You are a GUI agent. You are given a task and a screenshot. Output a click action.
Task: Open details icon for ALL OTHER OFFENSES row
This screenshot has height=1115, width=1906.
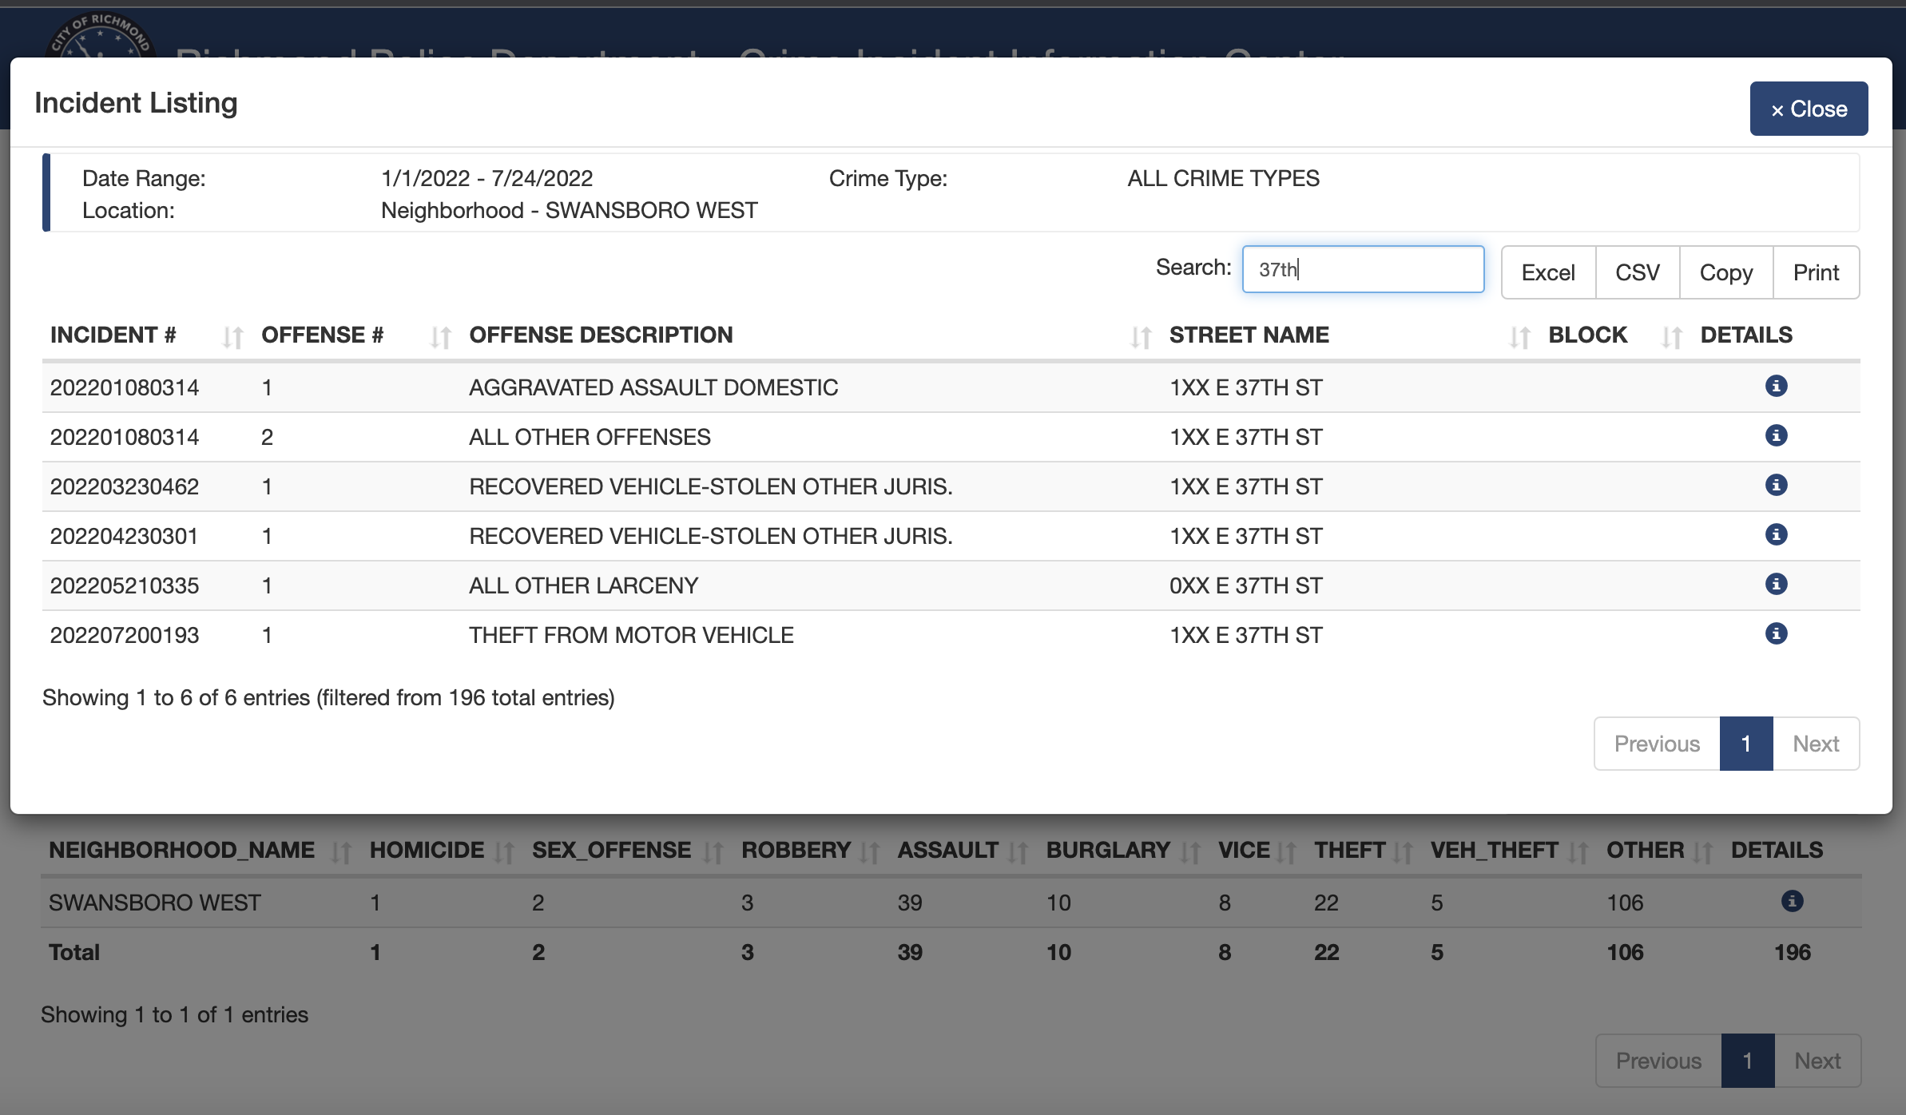click(1776, 436)
